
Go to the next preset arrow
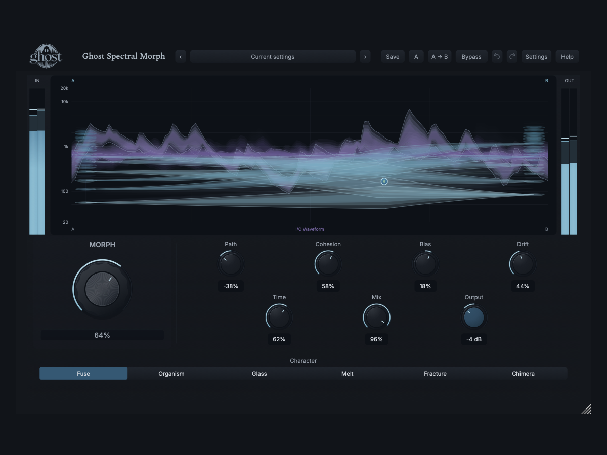click(x=365, y=57)
